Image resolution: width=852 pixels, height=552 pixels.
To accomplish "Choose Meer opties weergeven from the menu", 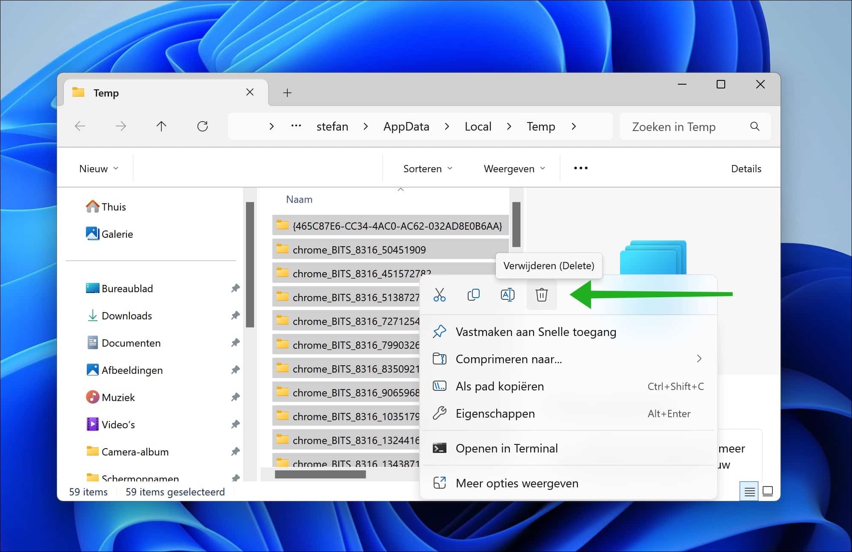I will click(517, 483).
